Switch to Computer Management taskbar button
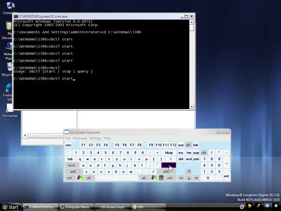This screenshot has width=281, height=211. [76, 207]
